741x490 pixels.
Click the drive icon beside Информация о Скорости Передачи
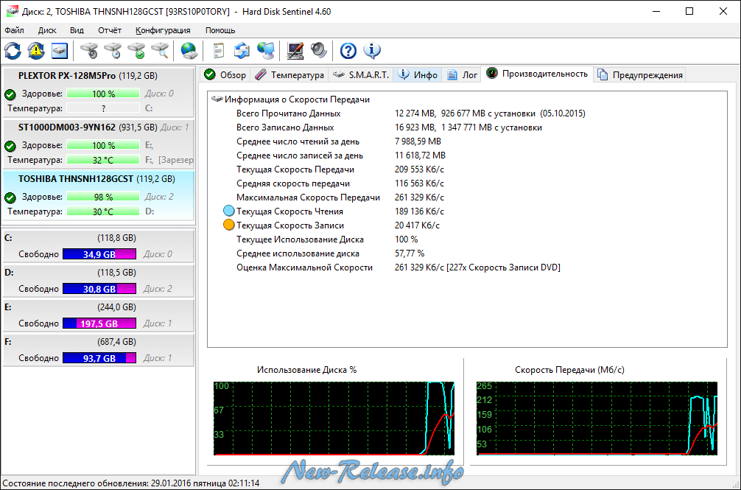coord(217,99)
